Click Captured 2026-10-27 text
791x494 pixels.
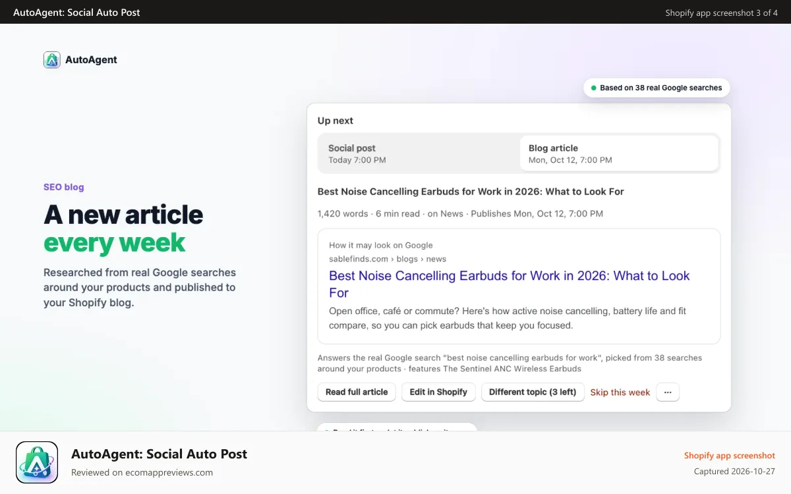click(x=734, y=472)
